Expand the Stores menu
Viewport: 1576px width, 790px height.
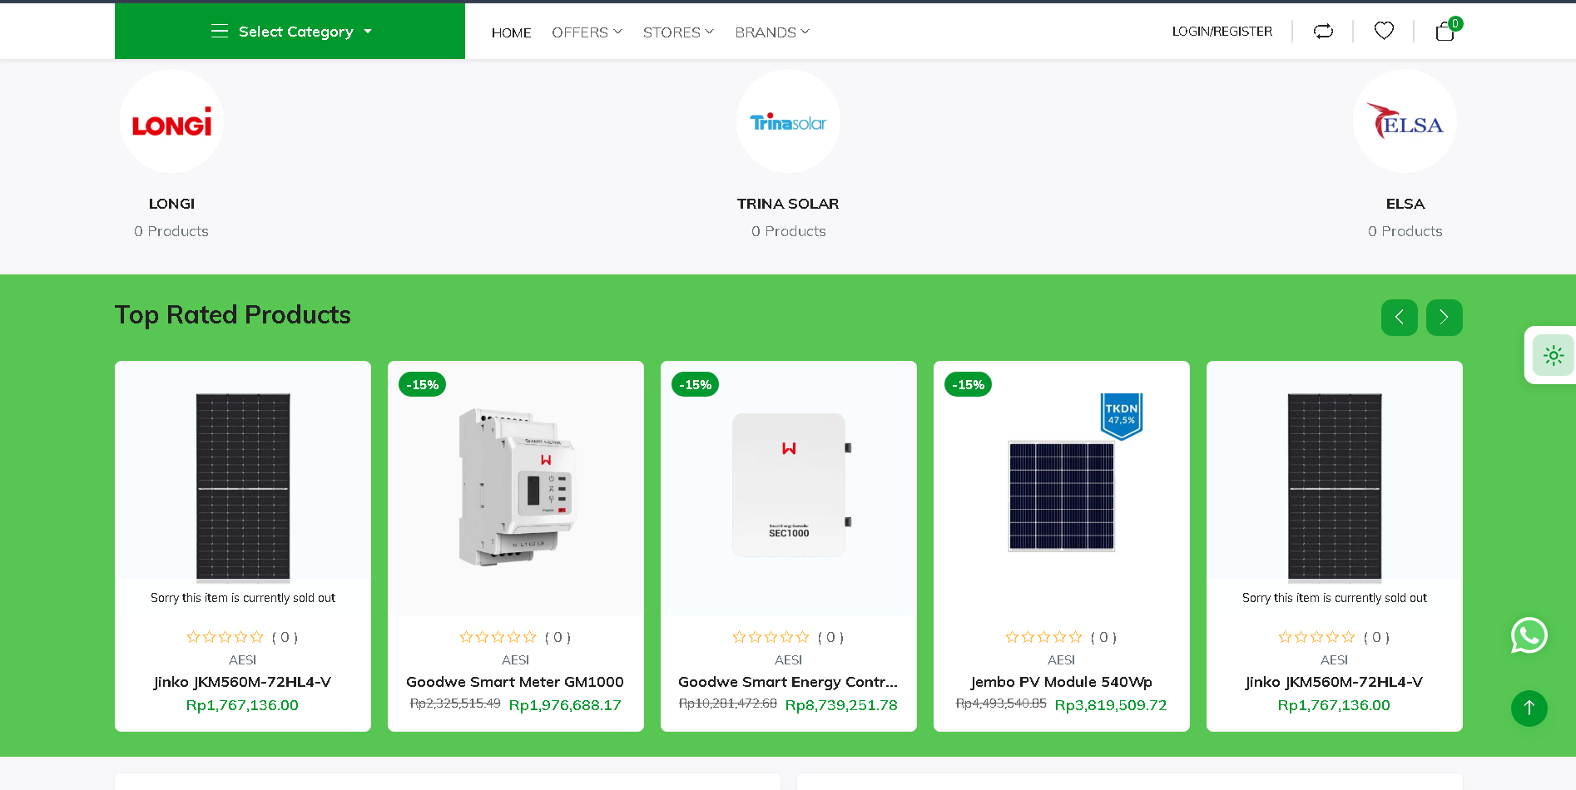click(678, 32)
